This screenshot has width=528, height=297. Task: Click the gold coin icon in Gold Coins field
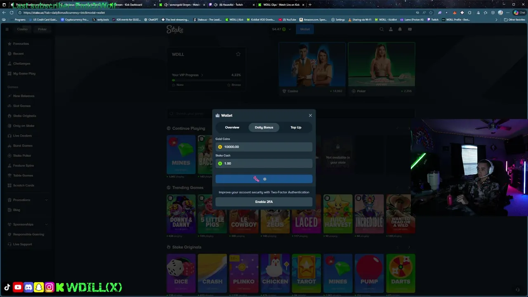click(220, 147)
